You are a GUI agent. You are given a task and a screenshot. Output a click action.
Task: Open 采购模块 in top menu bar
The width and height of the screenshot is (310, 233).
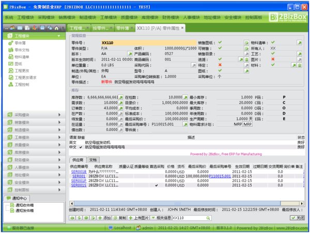pyautogui.click(x=46, y=18)
